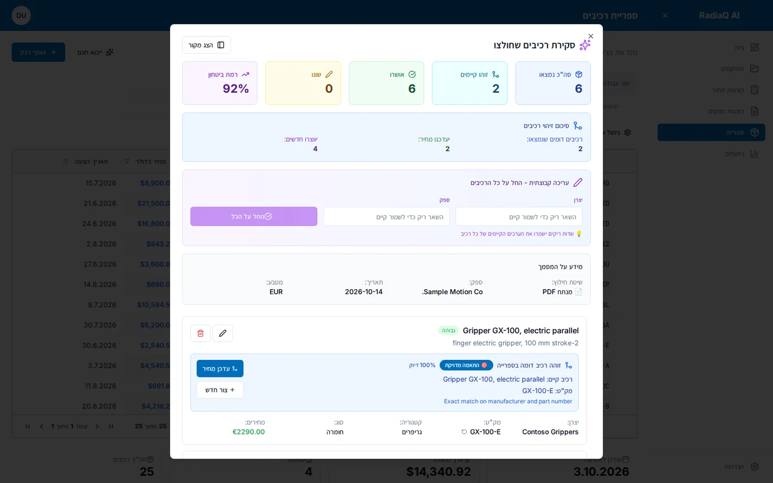Click the gear icon beside ניהול behind the dialog

(x=627, y=132)
